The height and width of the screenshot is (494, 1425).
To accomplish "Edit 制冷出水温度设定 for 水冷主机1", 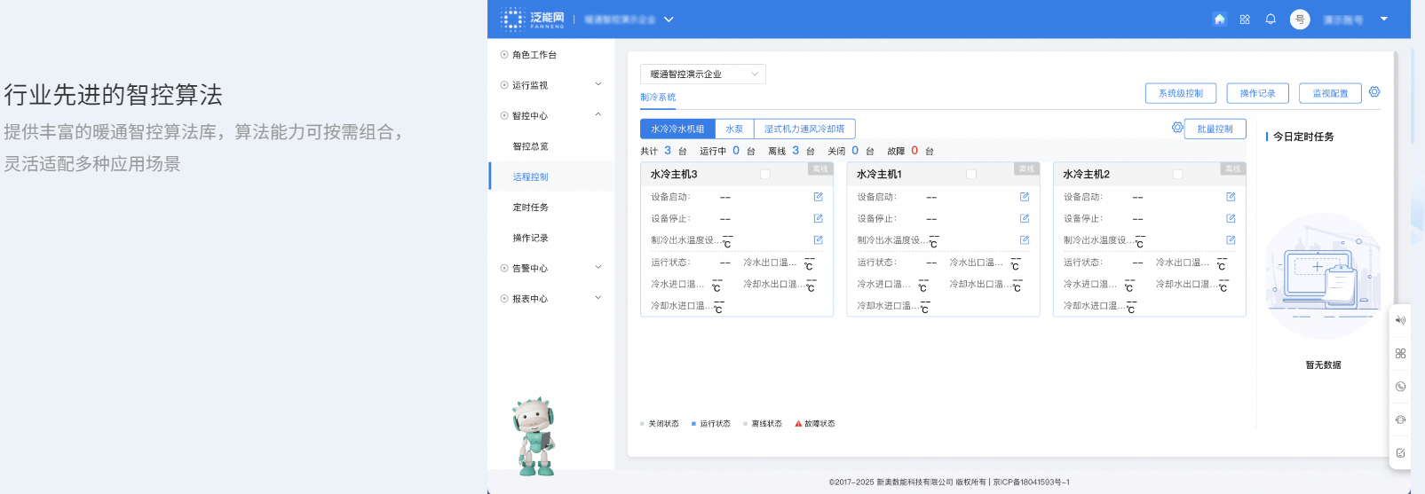I will pyautogui.click(x=1025, y=240).
